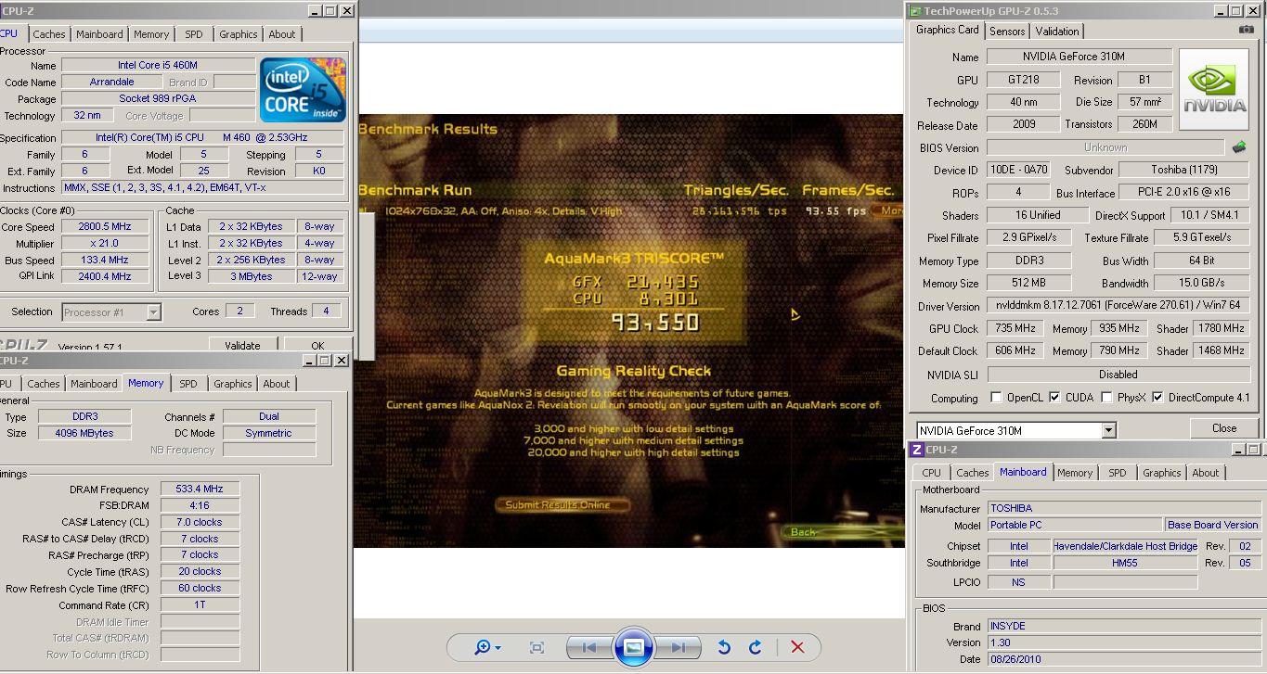Viewport: 1267px width, 674px height.
Task: Start slideshow in photo viewer
Action: (633, 647)
